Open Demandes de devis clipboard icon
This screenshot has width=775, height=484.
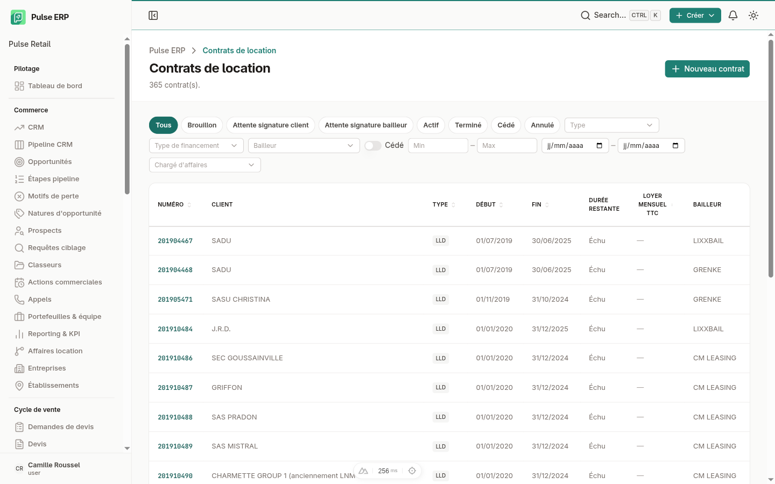click(x=19, y=427)
